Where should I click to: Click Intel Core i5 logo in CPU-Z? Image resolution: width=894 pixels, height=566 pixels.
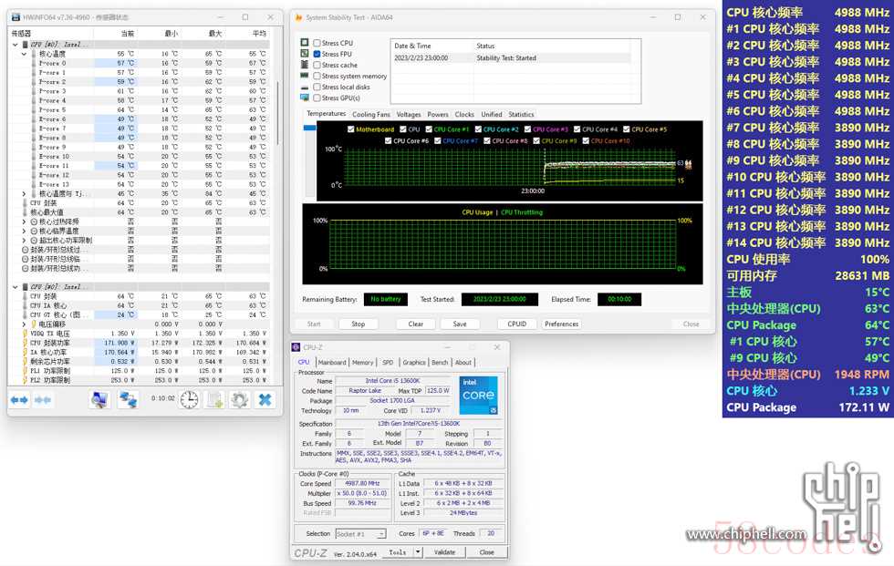[x=478, y=395]
